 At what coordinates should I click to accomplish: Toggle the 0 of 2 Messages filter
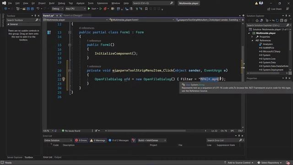pos(119,140)
